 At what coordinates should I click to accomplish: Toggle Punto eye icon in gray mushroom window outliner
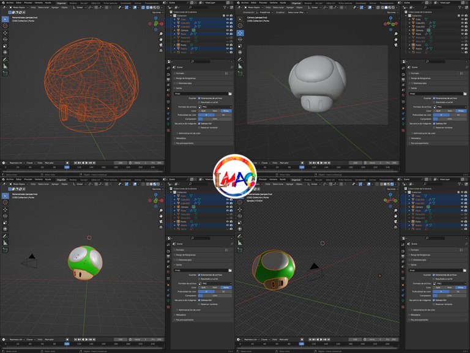[462, 45]
